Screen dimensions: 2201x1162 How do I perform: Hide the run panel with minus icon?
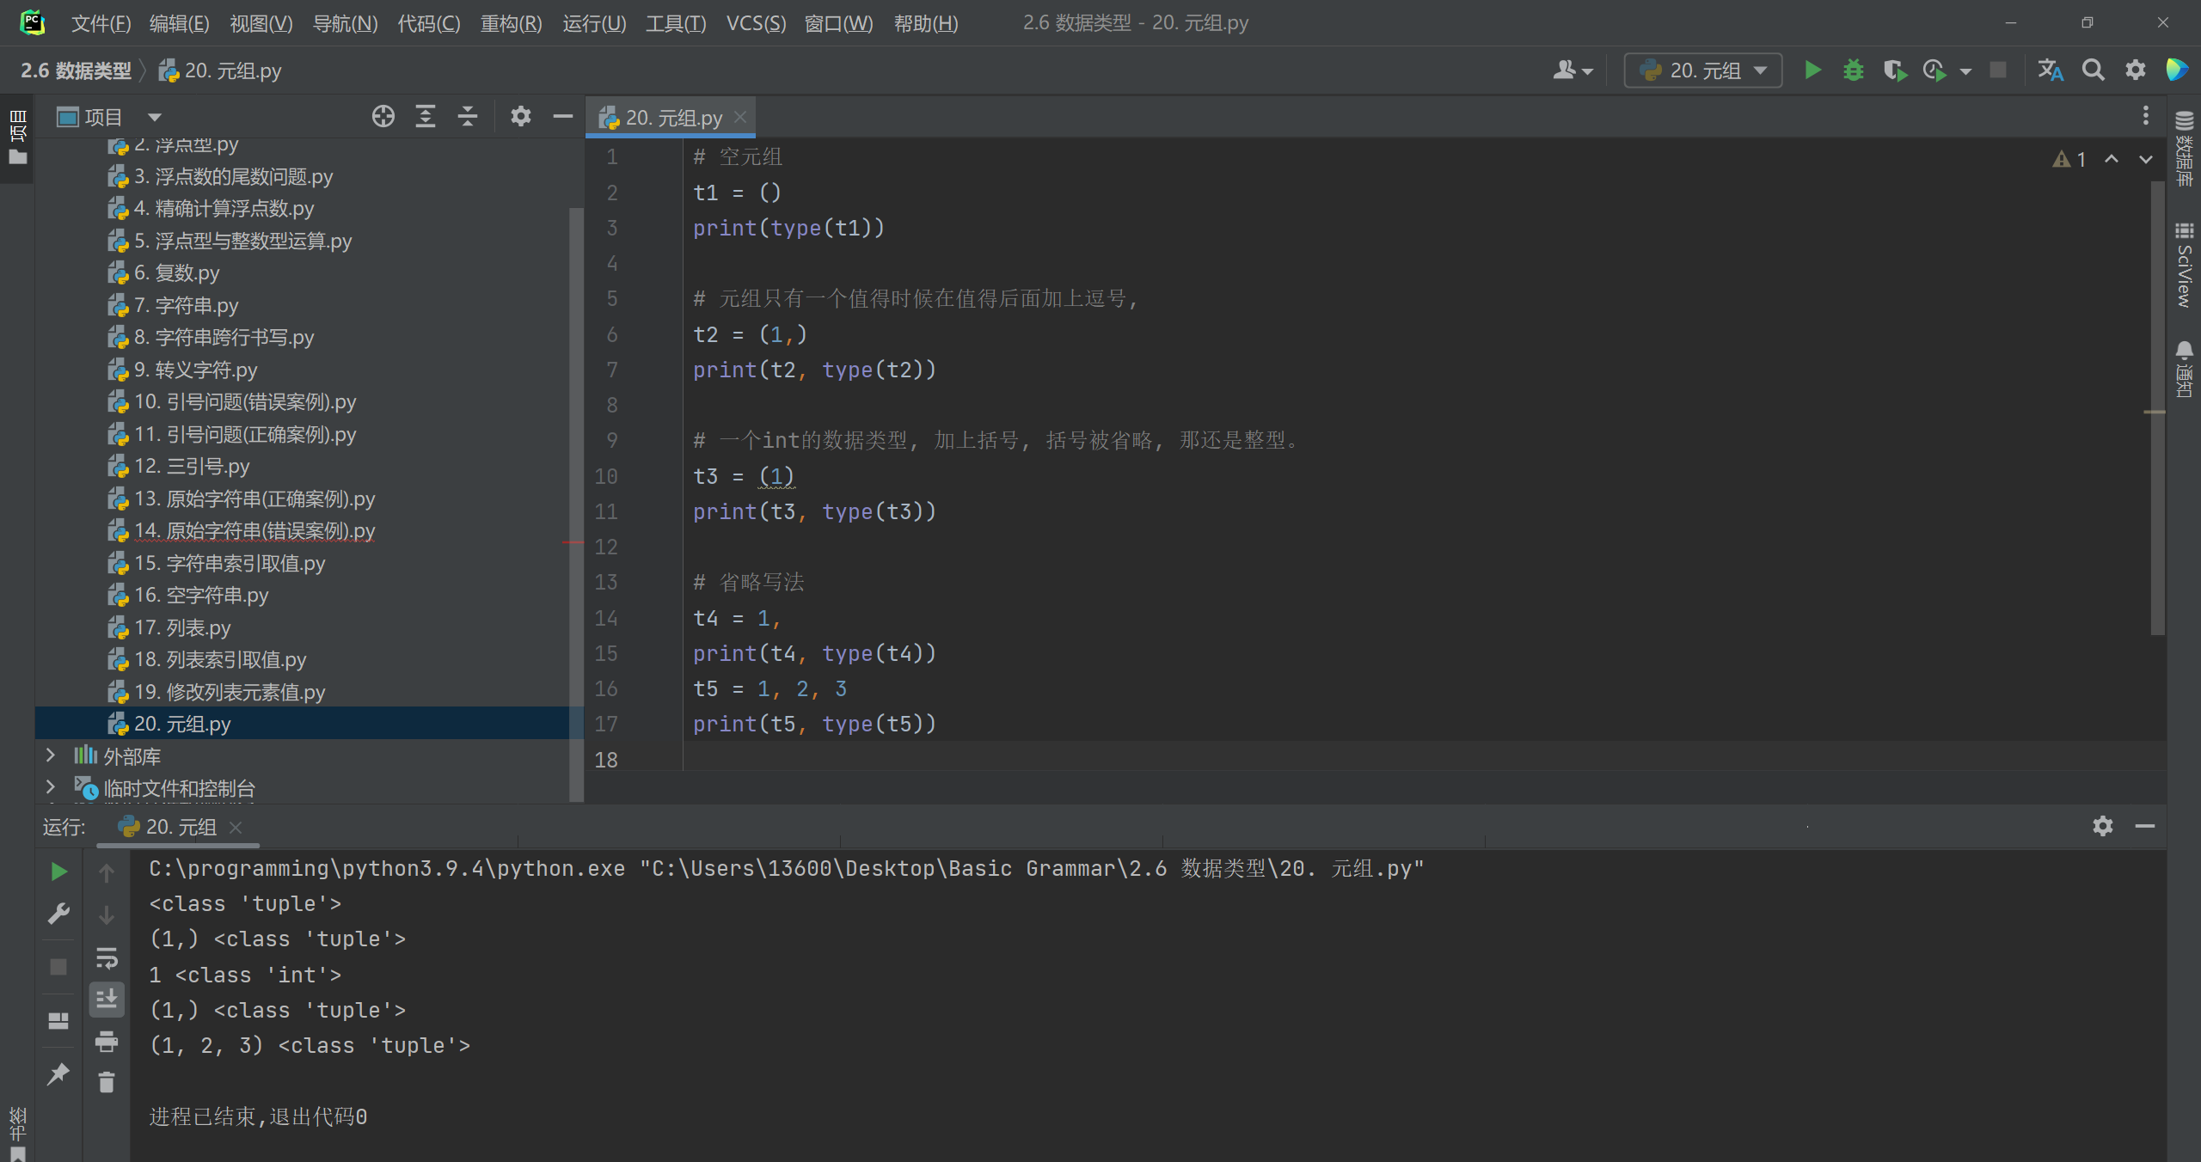pyautogui.click(x=2145, y=826)
